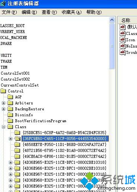Click the Biosinfo folder icon
This screenshot has height=192, width=137.
coord(10,115)
